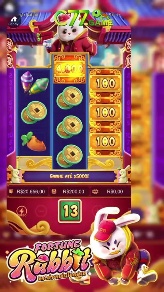Click the C77.GAME logo
The width and height of the screenshot is (164, 292).
[84, 18]
